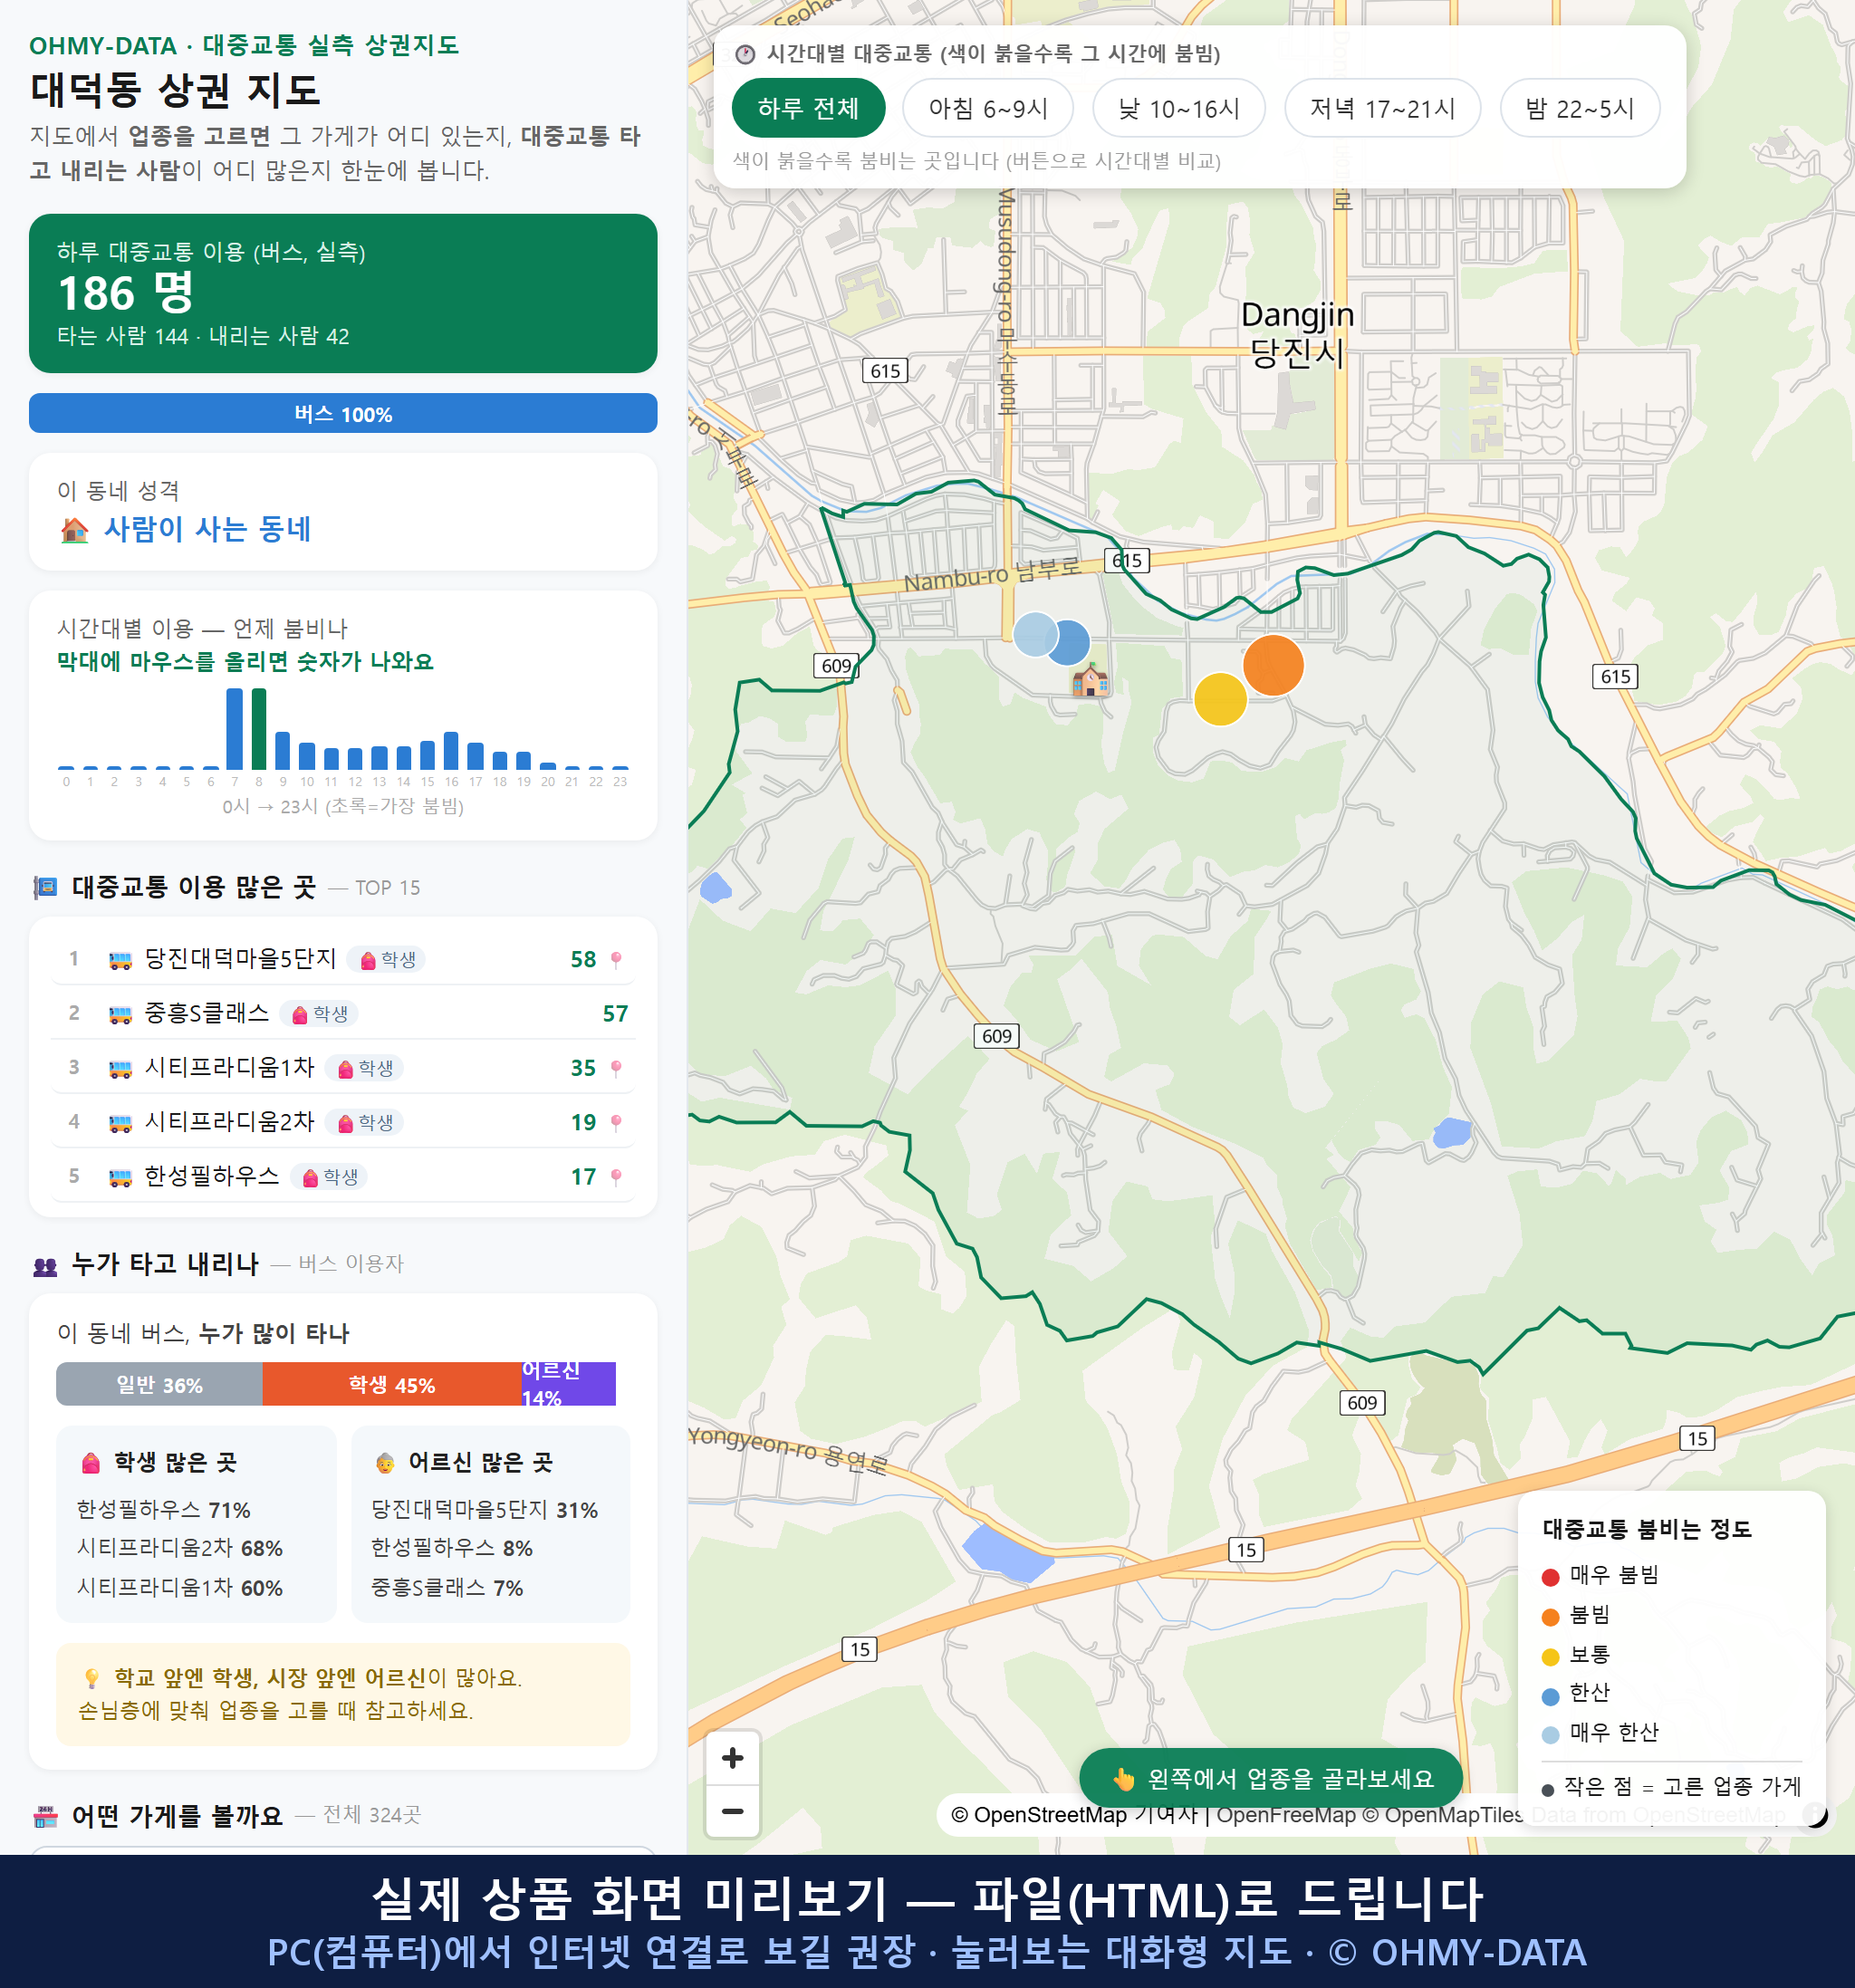Click the hourly chart bar at hour 16
This screenshot has width=1855, height=1988.
click(451, 751)
